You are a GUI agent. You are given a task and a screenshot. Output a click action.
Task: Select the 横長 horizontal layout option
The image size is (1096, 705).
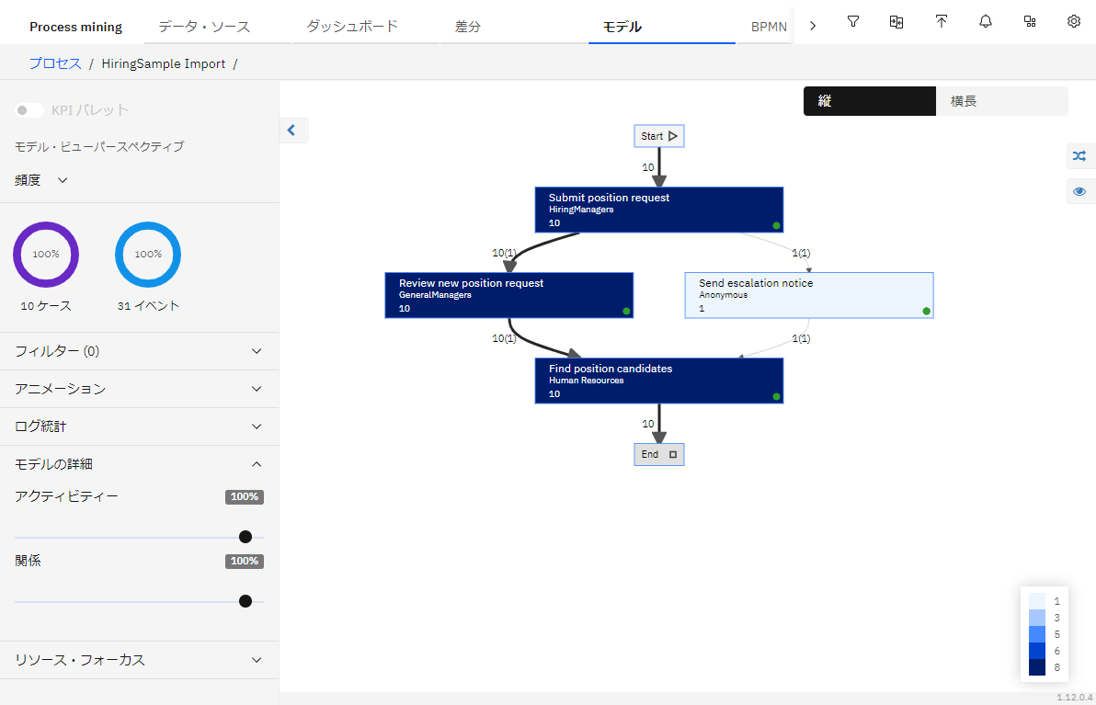point(1001,101)
